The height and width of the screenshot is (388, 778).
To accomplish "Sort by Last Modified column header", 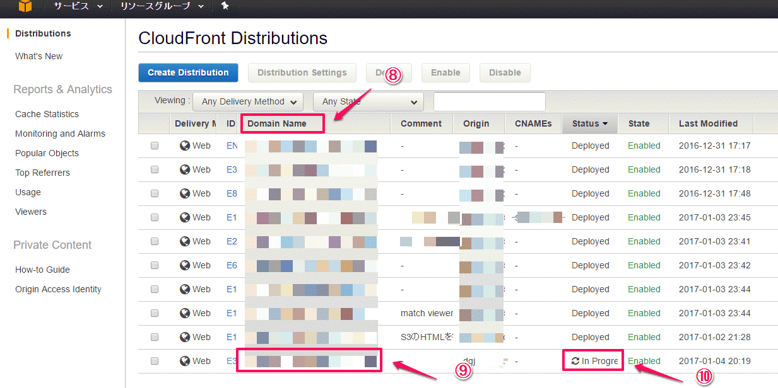I will click(x=708, y=123).
